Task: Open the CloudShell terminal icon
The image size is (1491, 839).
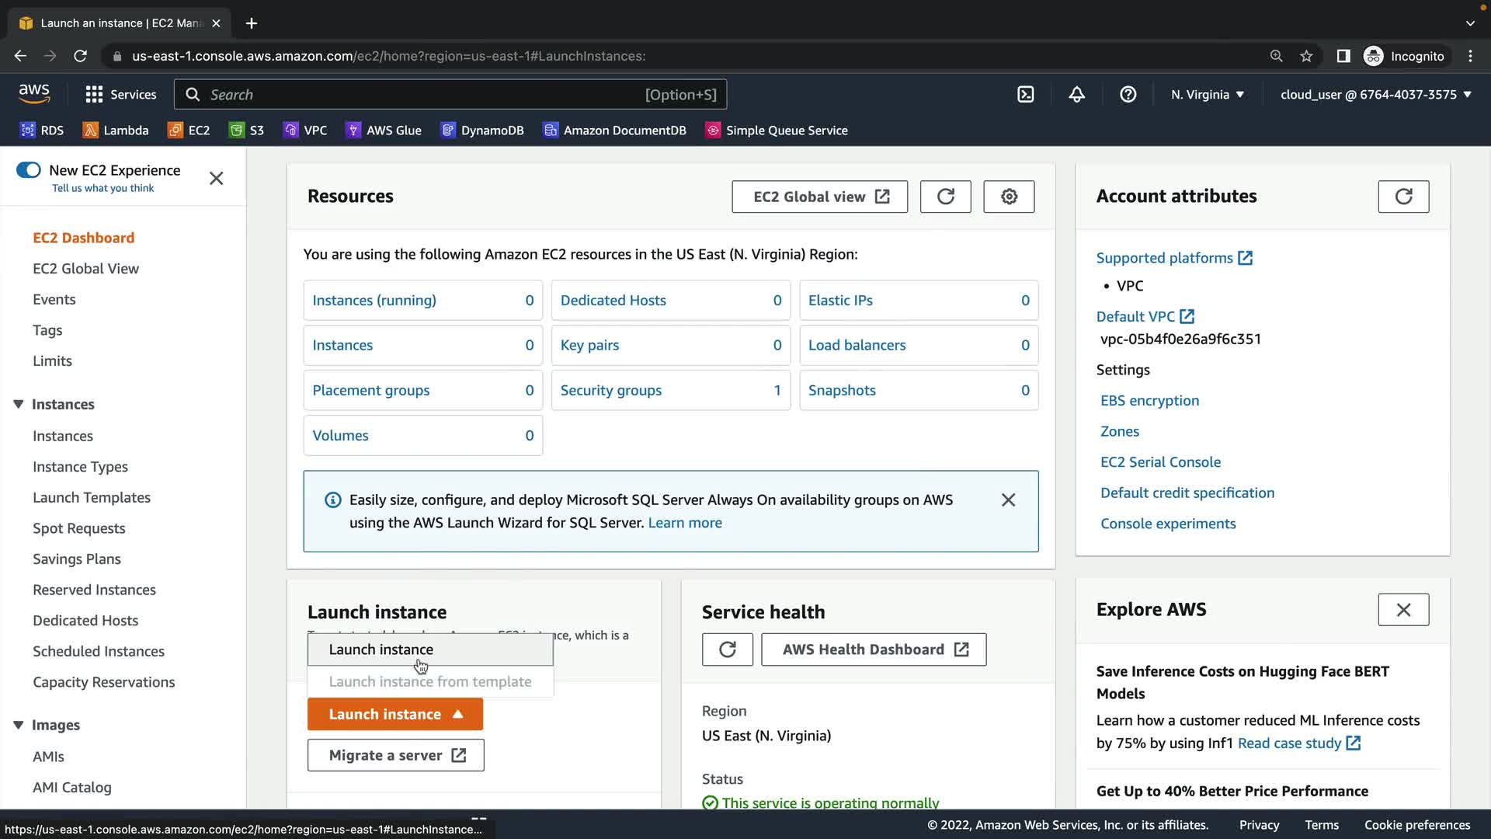Action: 1025,95
